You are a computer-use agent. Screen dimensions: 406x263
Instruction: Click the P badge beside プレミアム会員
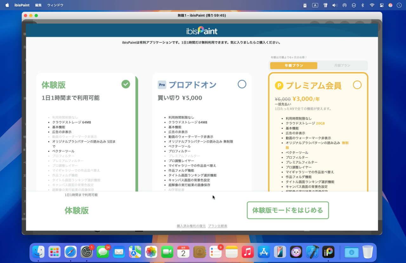(x=278, y=85)
